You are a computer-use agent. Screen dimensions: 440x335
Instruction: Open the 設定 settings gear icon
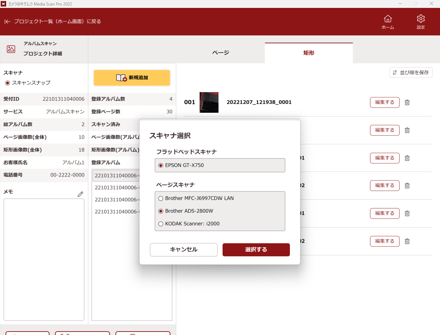coord(421,19)
